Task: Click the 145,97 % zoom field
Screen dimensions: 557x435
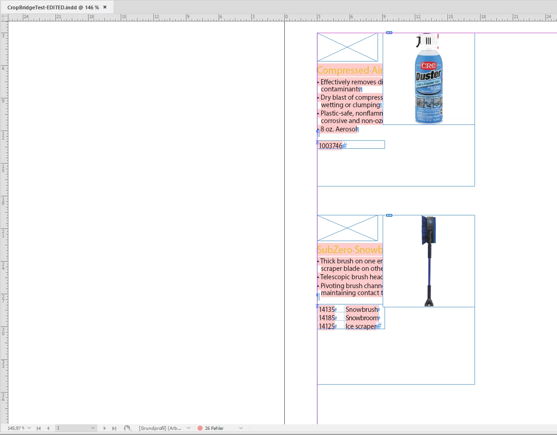Action: (16, 428)
